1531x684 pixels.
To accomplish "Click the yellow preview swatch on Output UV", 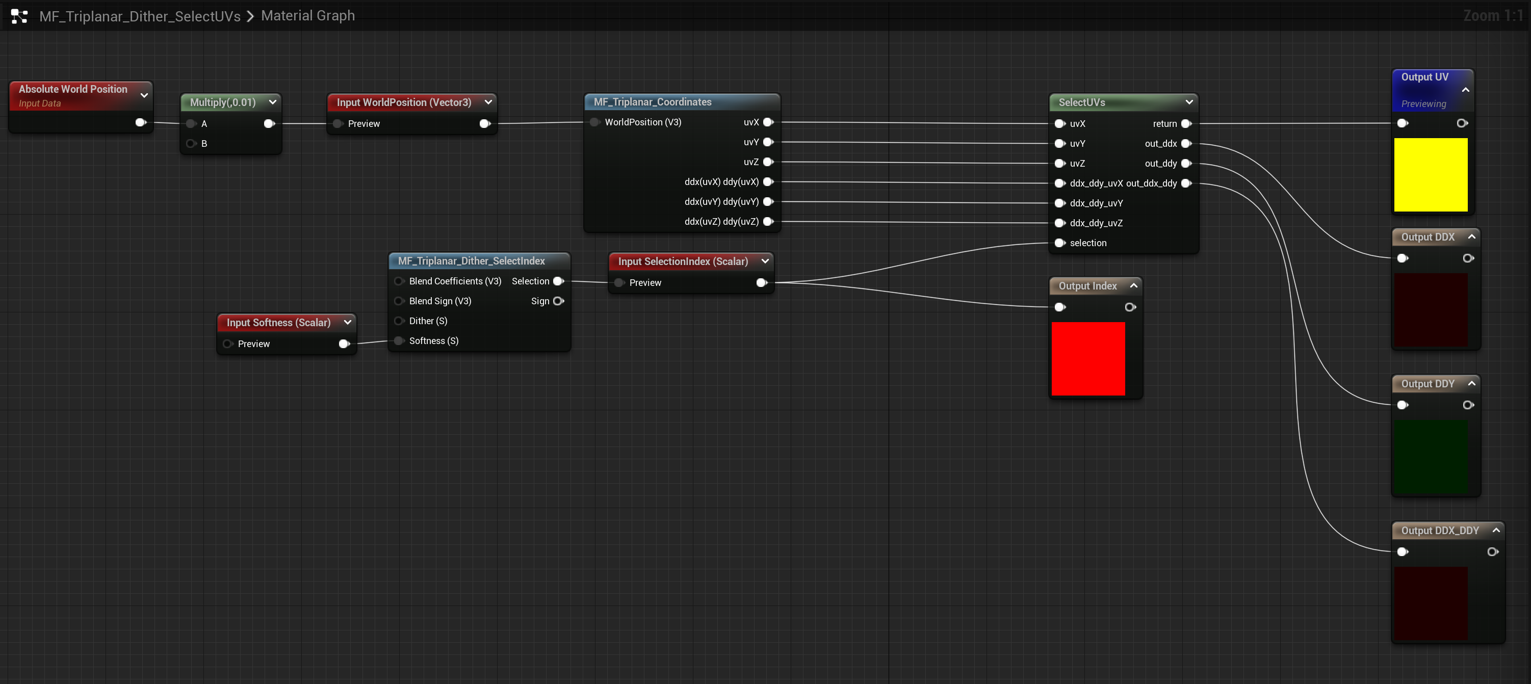I will coord(1431,174).
